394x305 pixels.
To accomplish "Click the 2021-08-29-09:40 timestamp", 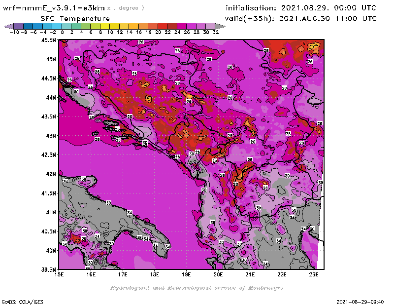I will click(360, 302).
